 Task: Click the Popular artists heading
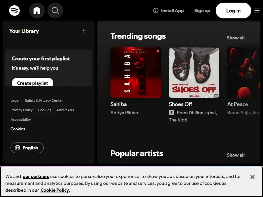coord(137,153)
